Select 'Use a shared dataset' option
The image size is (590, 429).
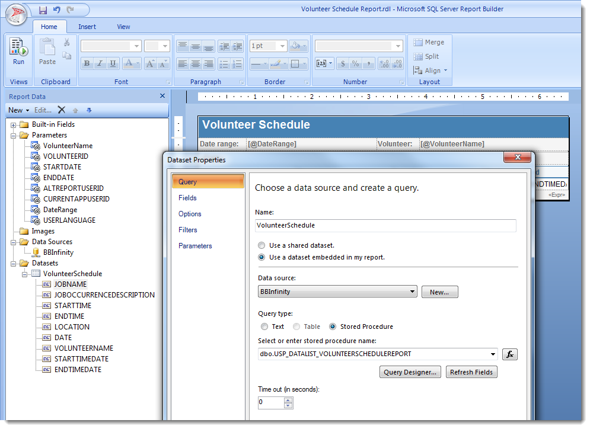pyautogui.click(x=261, y=245)
